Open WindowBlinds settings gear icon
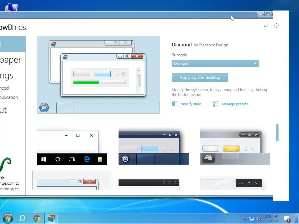 tap(276, 25)
